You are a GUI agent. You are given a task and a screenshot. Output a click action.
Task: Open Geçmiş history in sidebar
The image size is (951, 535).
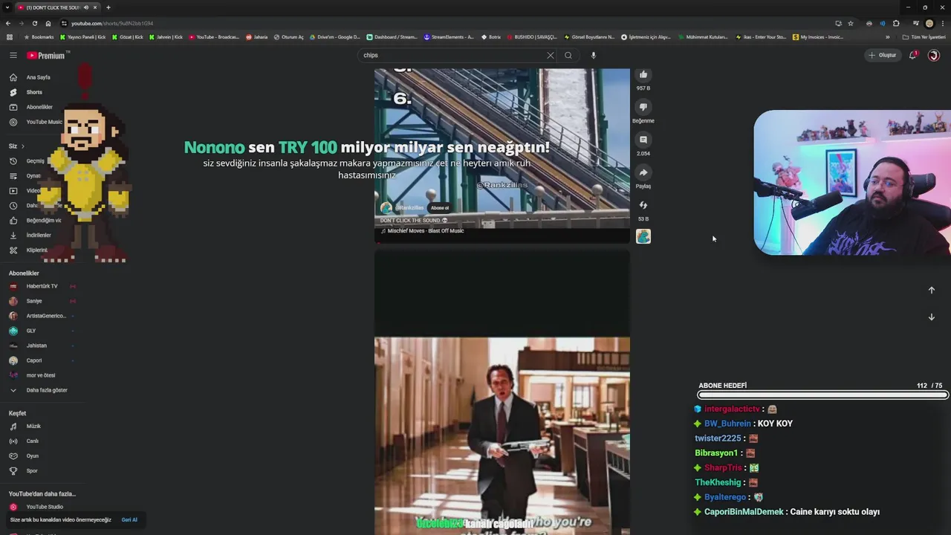click(35, 161)
